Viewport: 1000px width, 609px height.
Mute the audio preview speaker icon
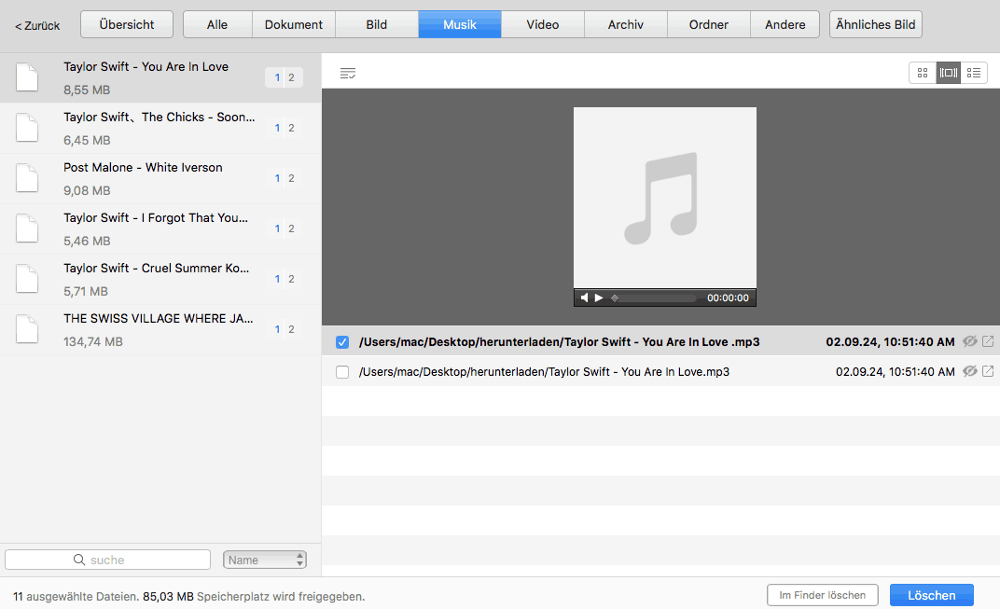584,298
